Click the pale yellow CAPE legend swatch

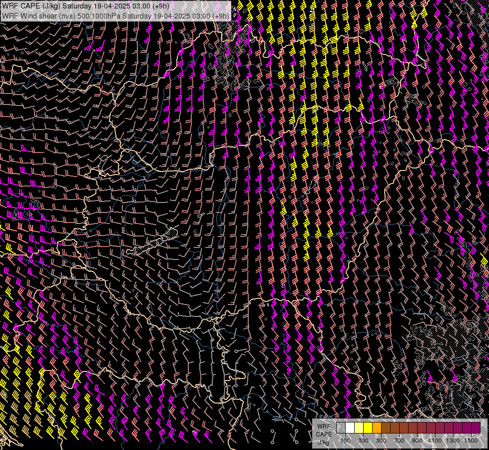359,428
